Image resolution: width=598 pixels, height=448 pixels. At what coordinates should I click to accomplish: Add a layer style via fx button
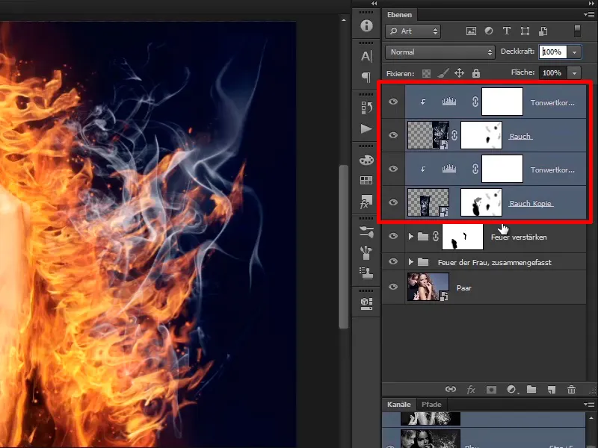coord(471,389)
